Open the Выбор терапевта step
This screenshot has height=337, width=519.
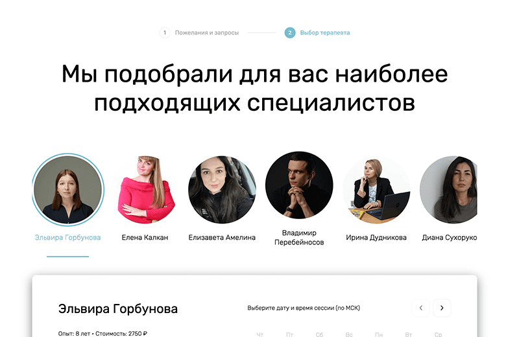point(325,33)
